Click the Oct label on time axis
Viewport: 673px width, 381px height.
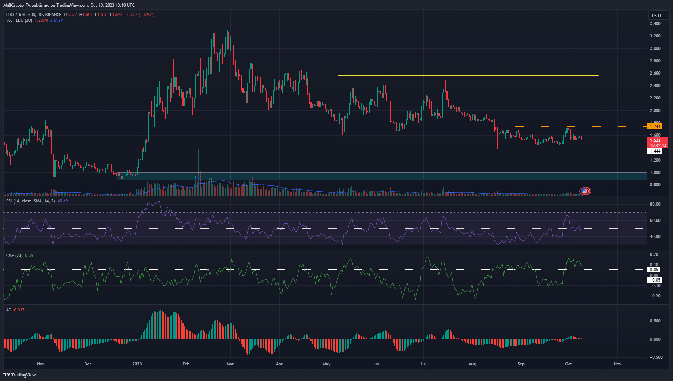pyautogui.click(x=568, y=364)
